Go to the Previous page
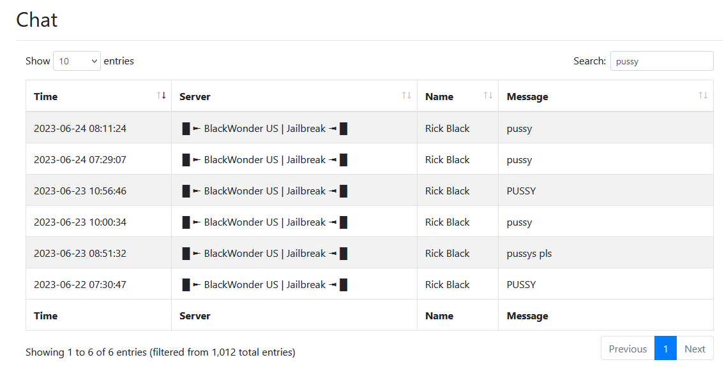This screenshot has width=724, height=369. pyautogui.click(x=628, y=349)
